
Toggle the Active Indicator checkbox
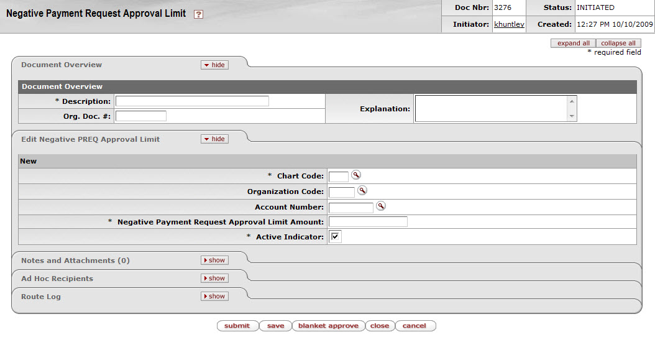336,237
